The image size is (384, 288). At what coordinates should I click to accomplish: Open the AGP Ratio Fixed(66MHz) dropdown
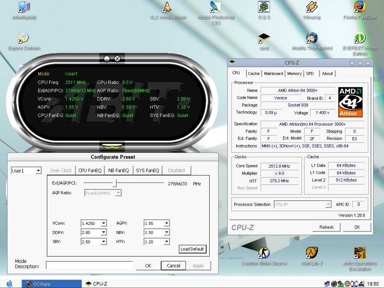[x=118, y=193]
